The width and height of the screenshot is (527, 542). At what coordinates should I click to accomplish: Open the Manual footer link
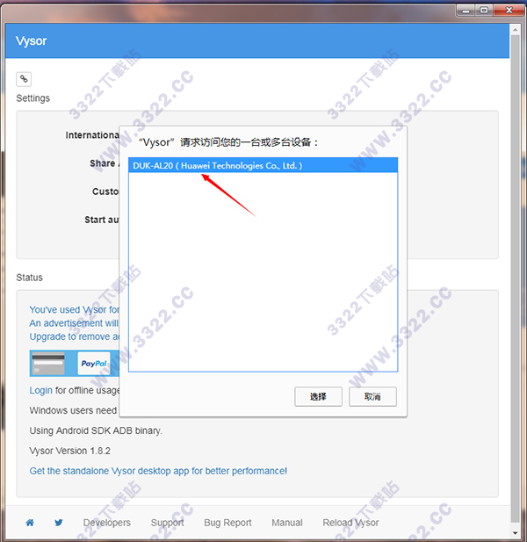[287, 523]
